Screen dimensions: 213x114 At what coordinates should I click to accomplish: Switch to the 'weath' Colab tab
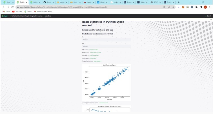pyautogui.click(x=62, y=2)
